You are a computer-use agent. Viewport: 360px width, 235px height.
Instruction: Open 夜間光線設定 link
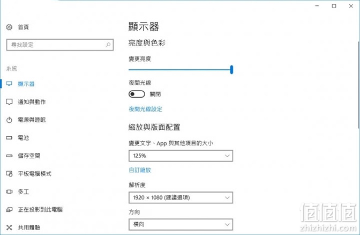pos(145,109)
